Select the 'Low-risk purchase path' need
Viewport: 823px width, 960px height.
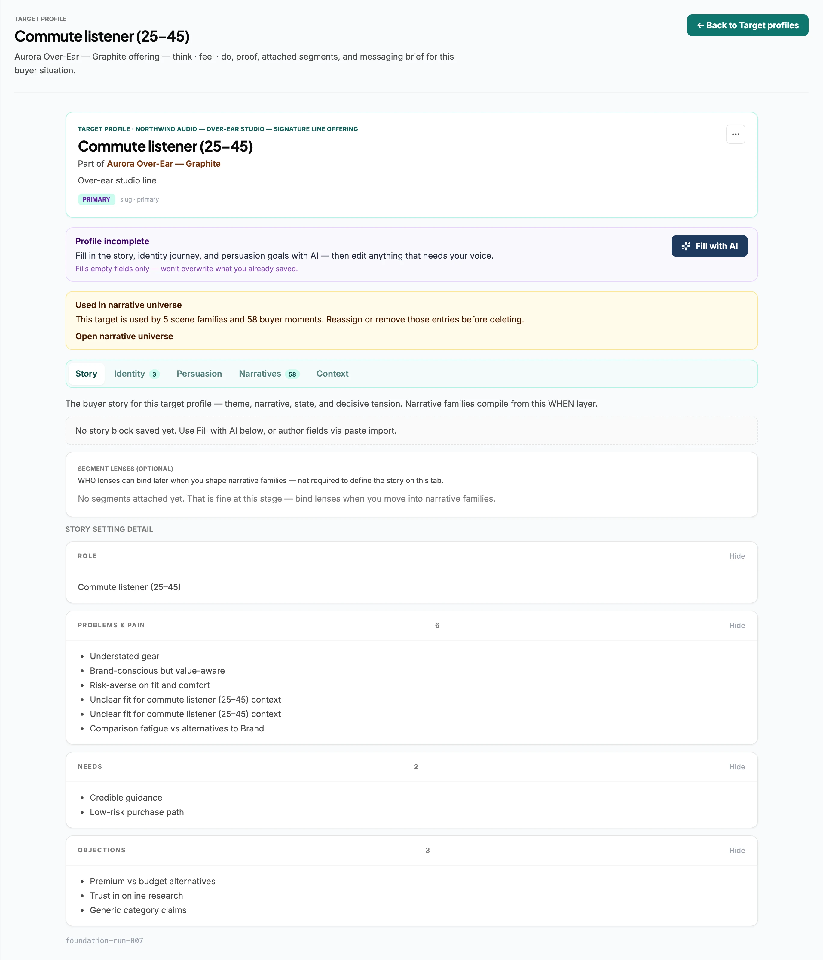pos(137,812)
